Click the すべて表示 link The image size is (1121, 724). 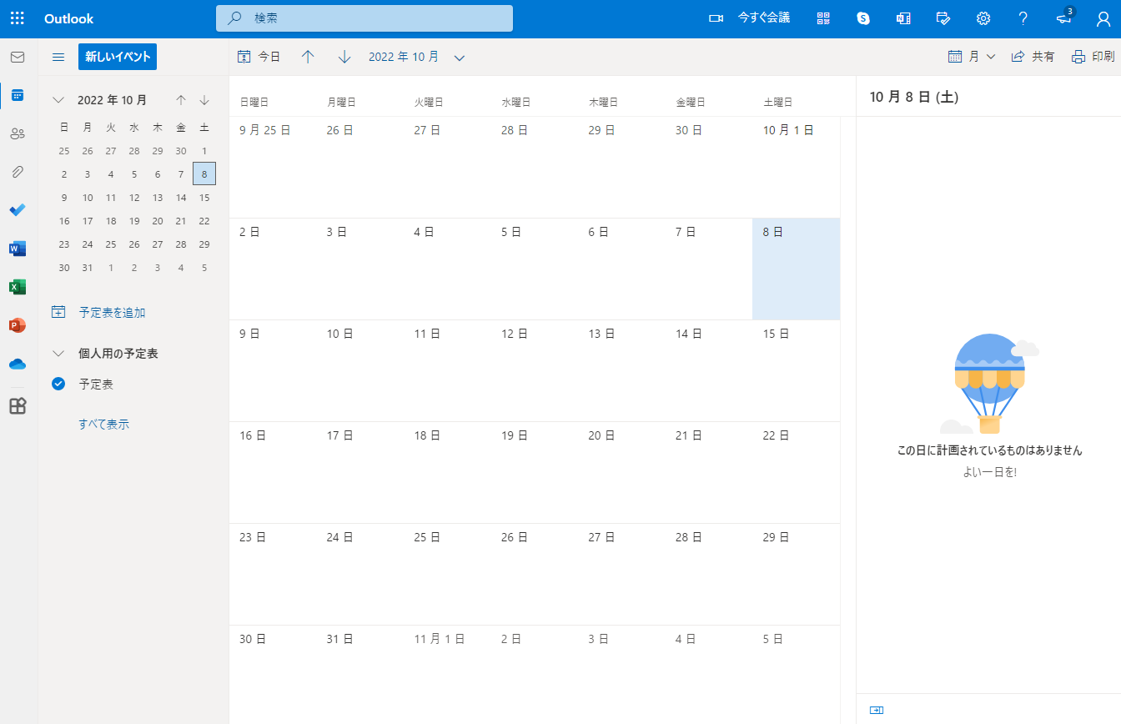(104, 424)
